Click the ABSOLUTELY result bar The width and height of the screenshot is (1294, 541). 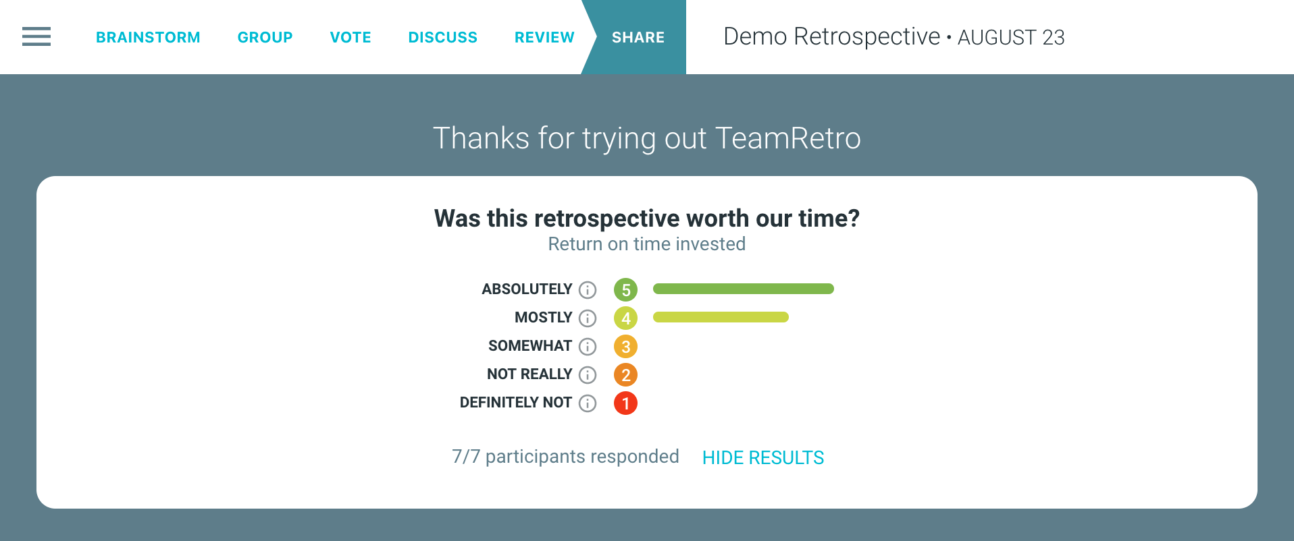[x=743, y=289]
